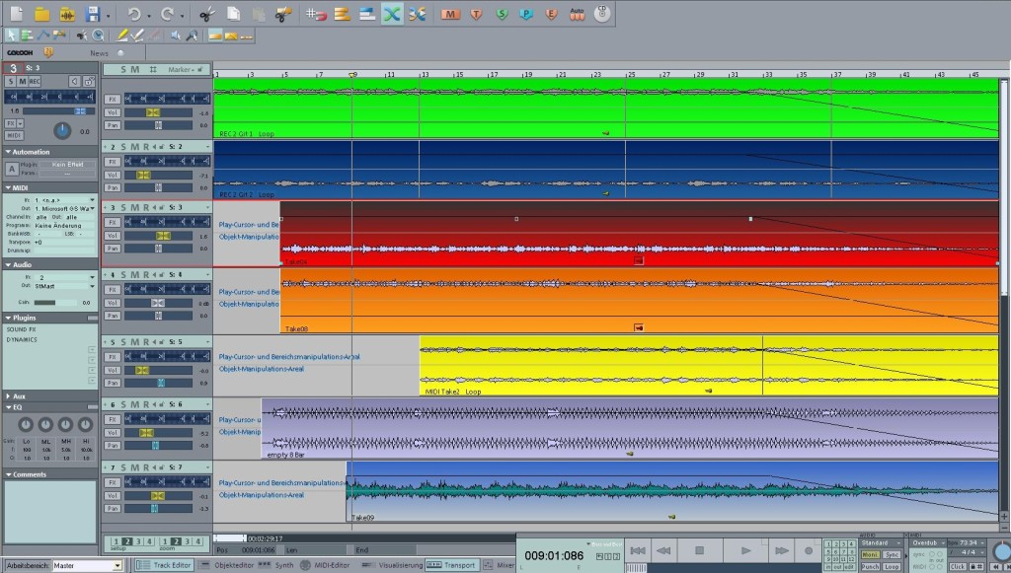Open the Save button dropdown arrow

click(108, 15)
